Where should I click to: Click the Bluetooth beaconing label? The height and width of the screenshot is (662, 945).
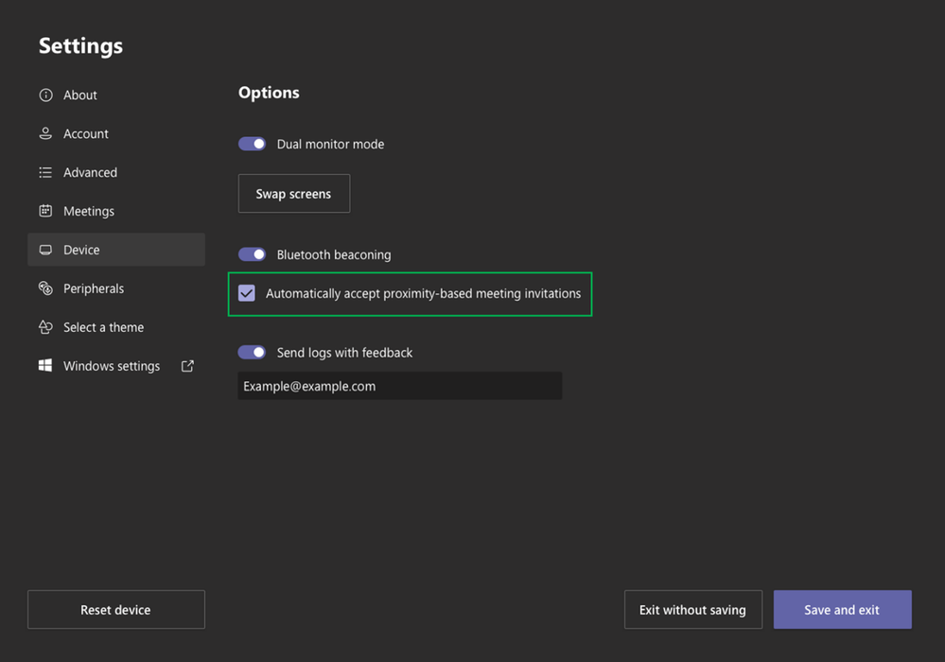pyautogui.click(x=334, y=254)
